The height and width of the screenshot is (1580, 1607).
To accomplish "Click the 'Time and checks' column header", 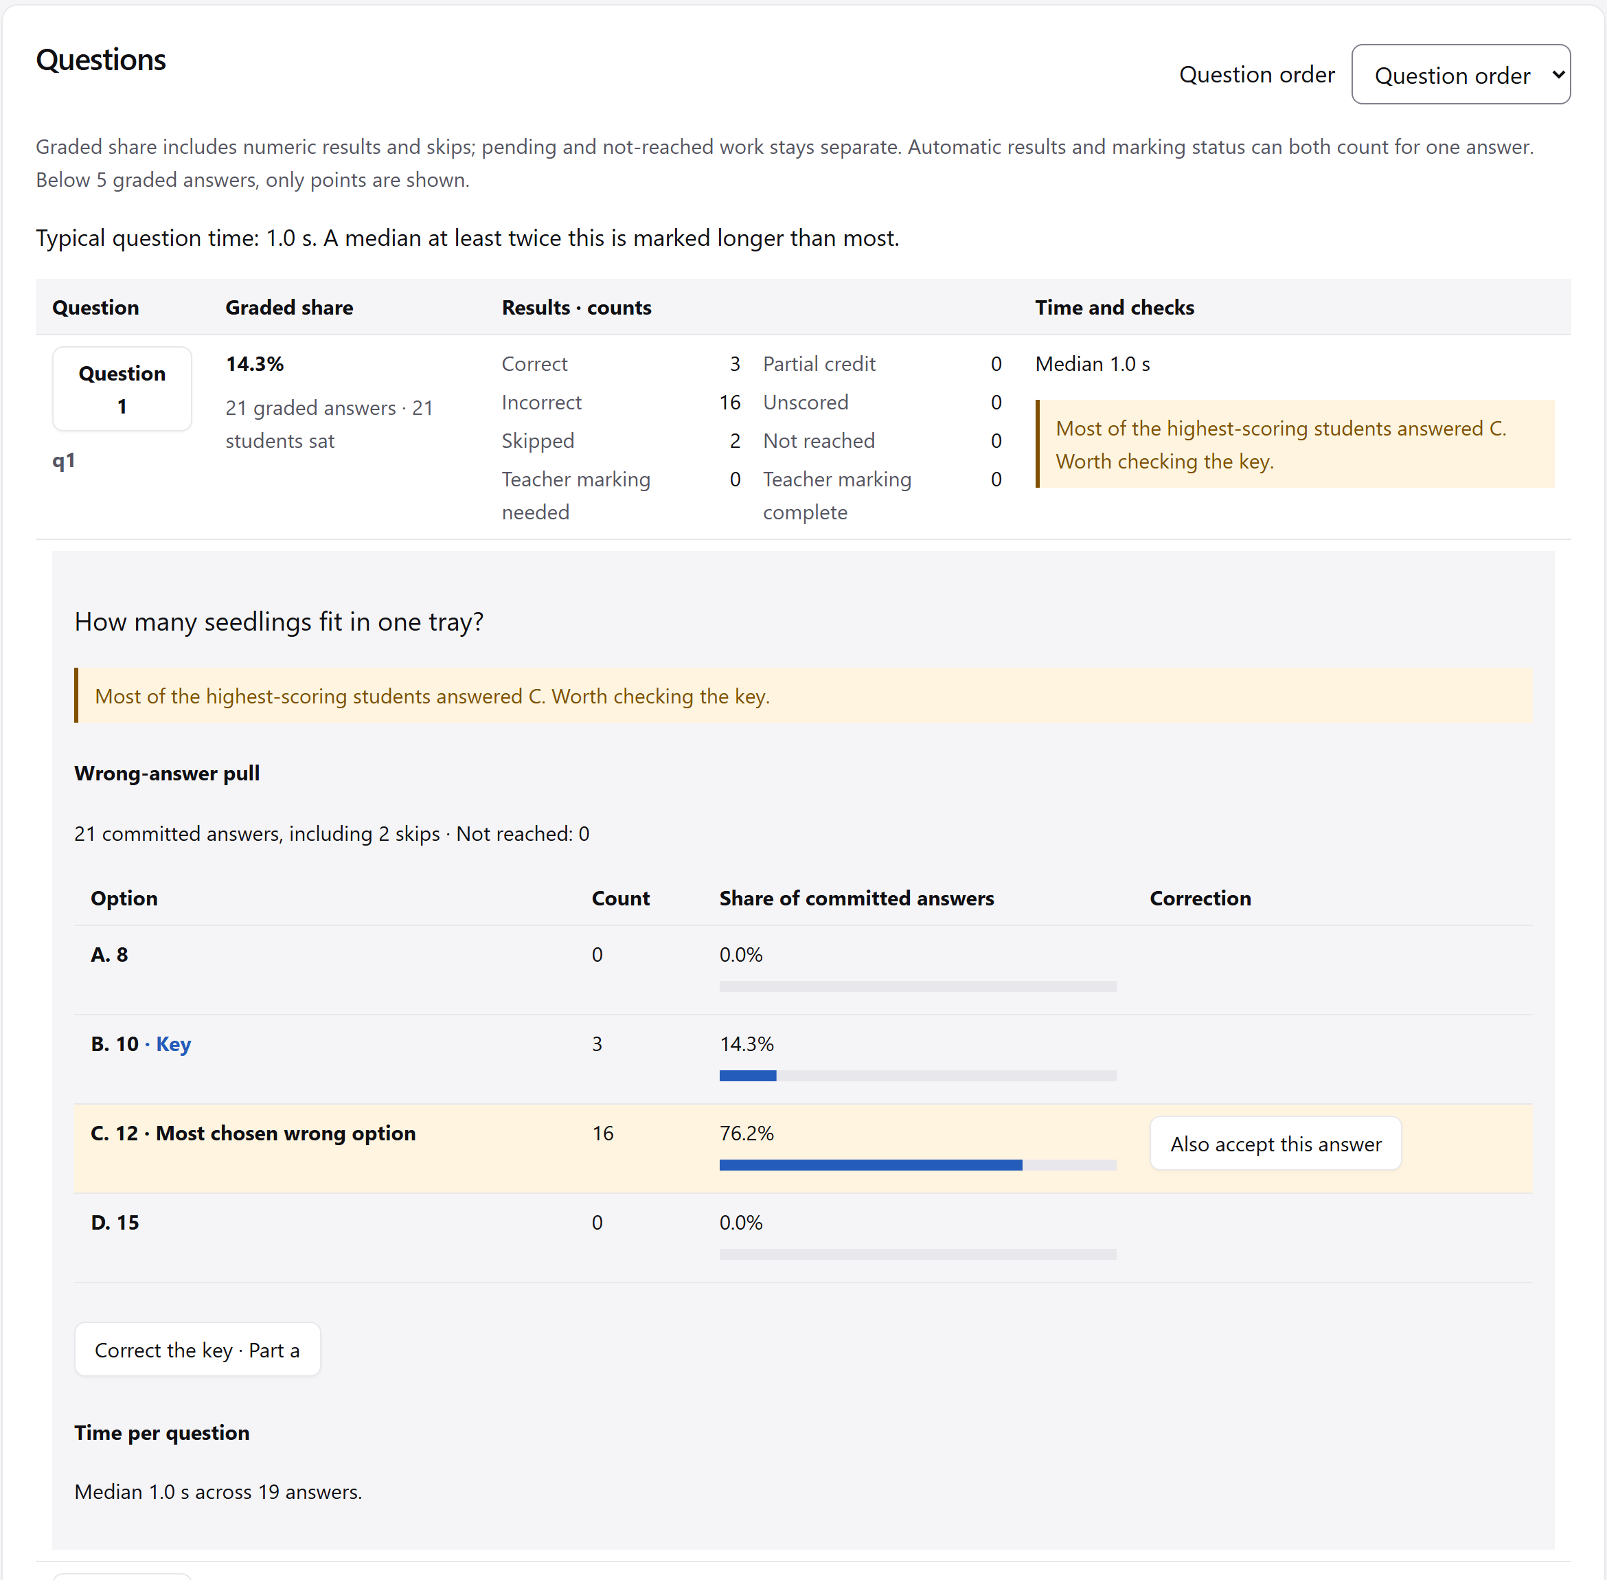I will pos(1114,308).
